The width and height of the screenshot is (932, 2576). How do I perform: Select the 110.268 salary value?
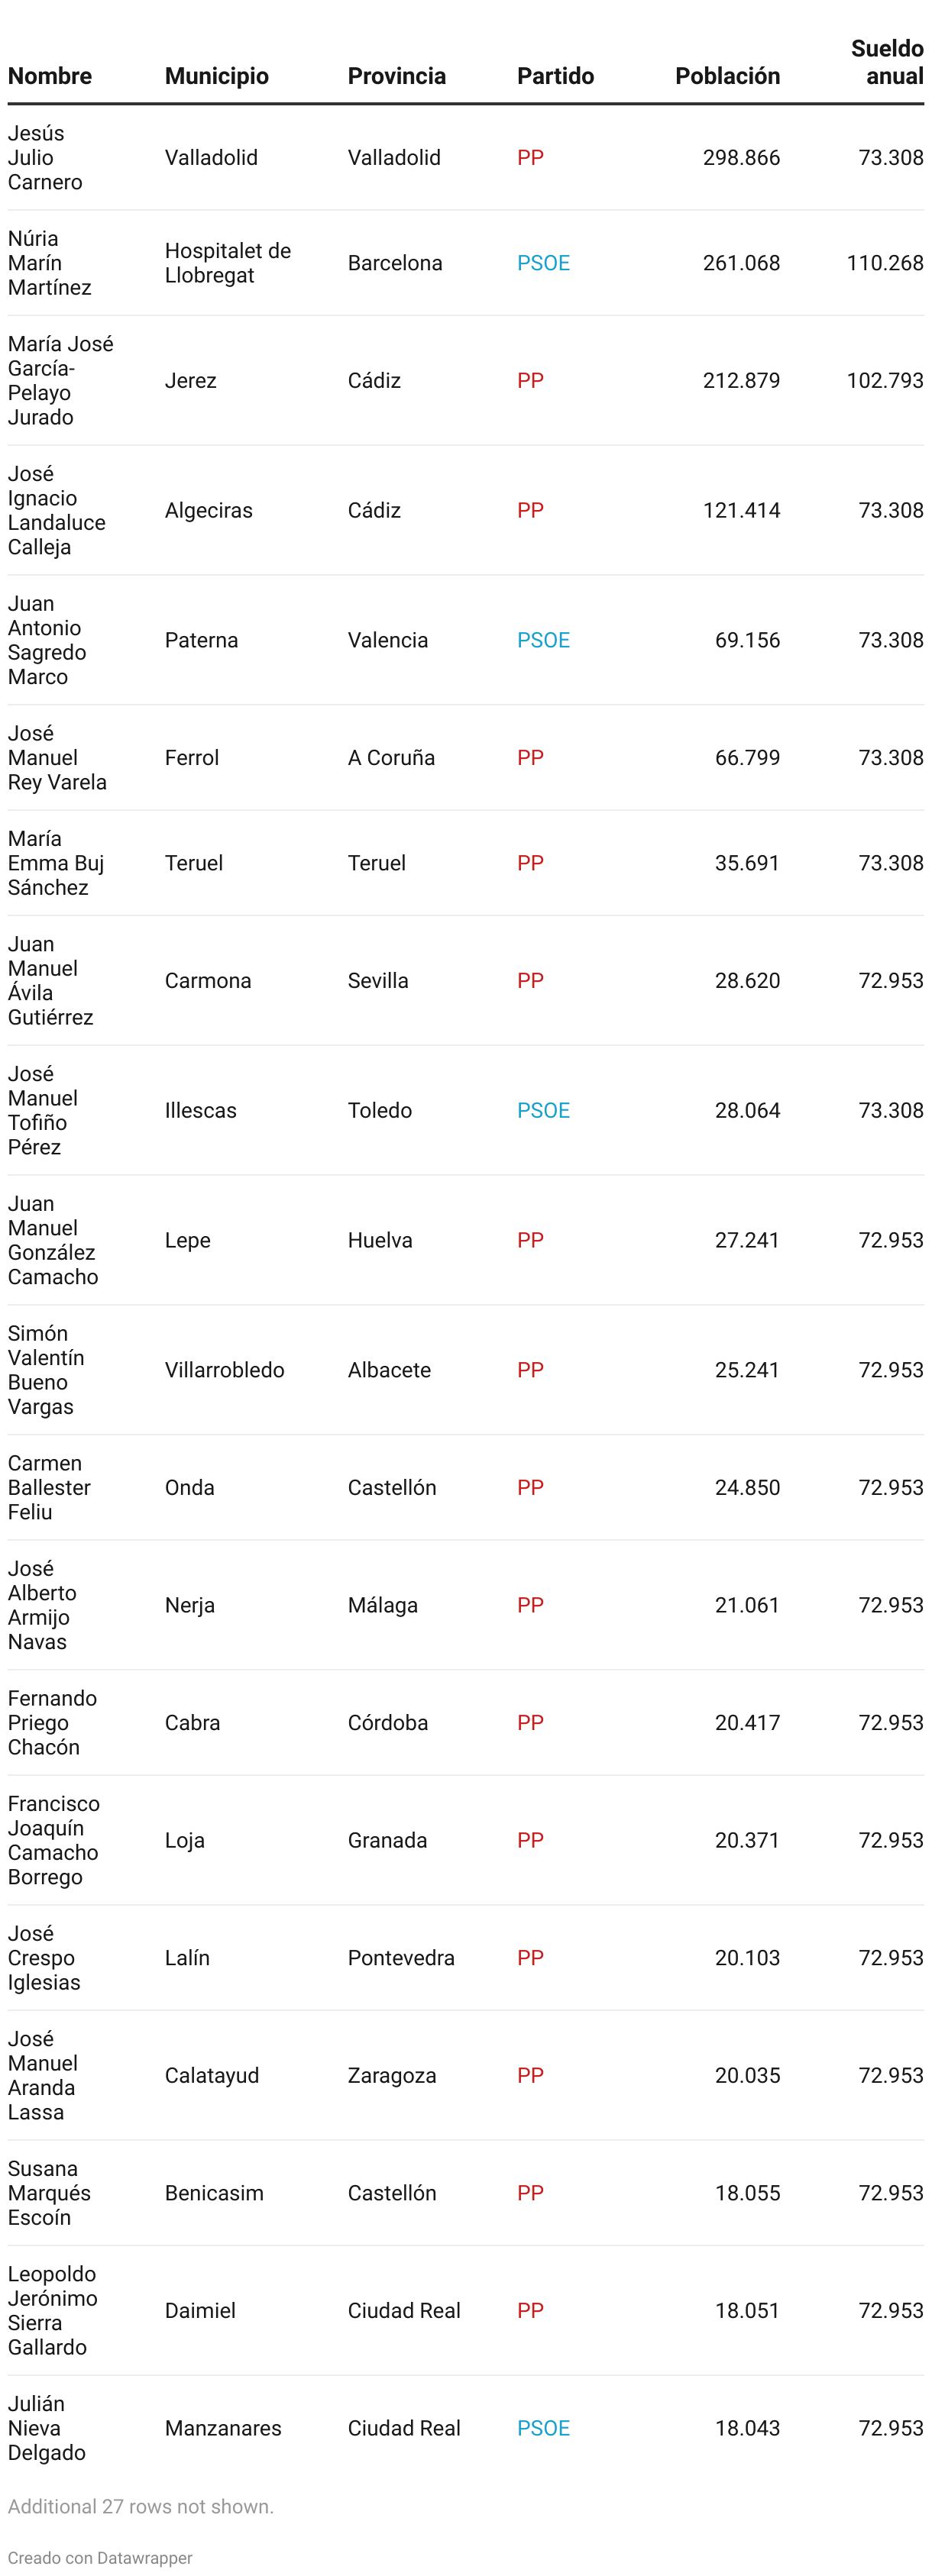point(885,263)
